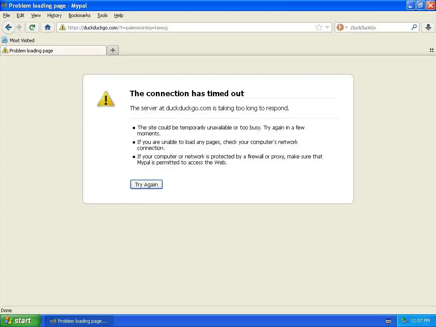
Task: Click the server taking too long message
Action: (209, 108)
